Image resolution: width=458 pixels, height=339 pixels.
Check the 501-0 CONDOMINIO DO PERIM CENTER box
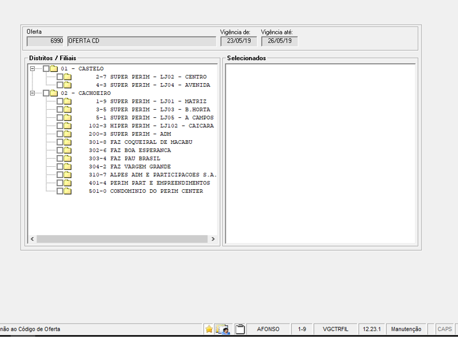coord(60,192)
